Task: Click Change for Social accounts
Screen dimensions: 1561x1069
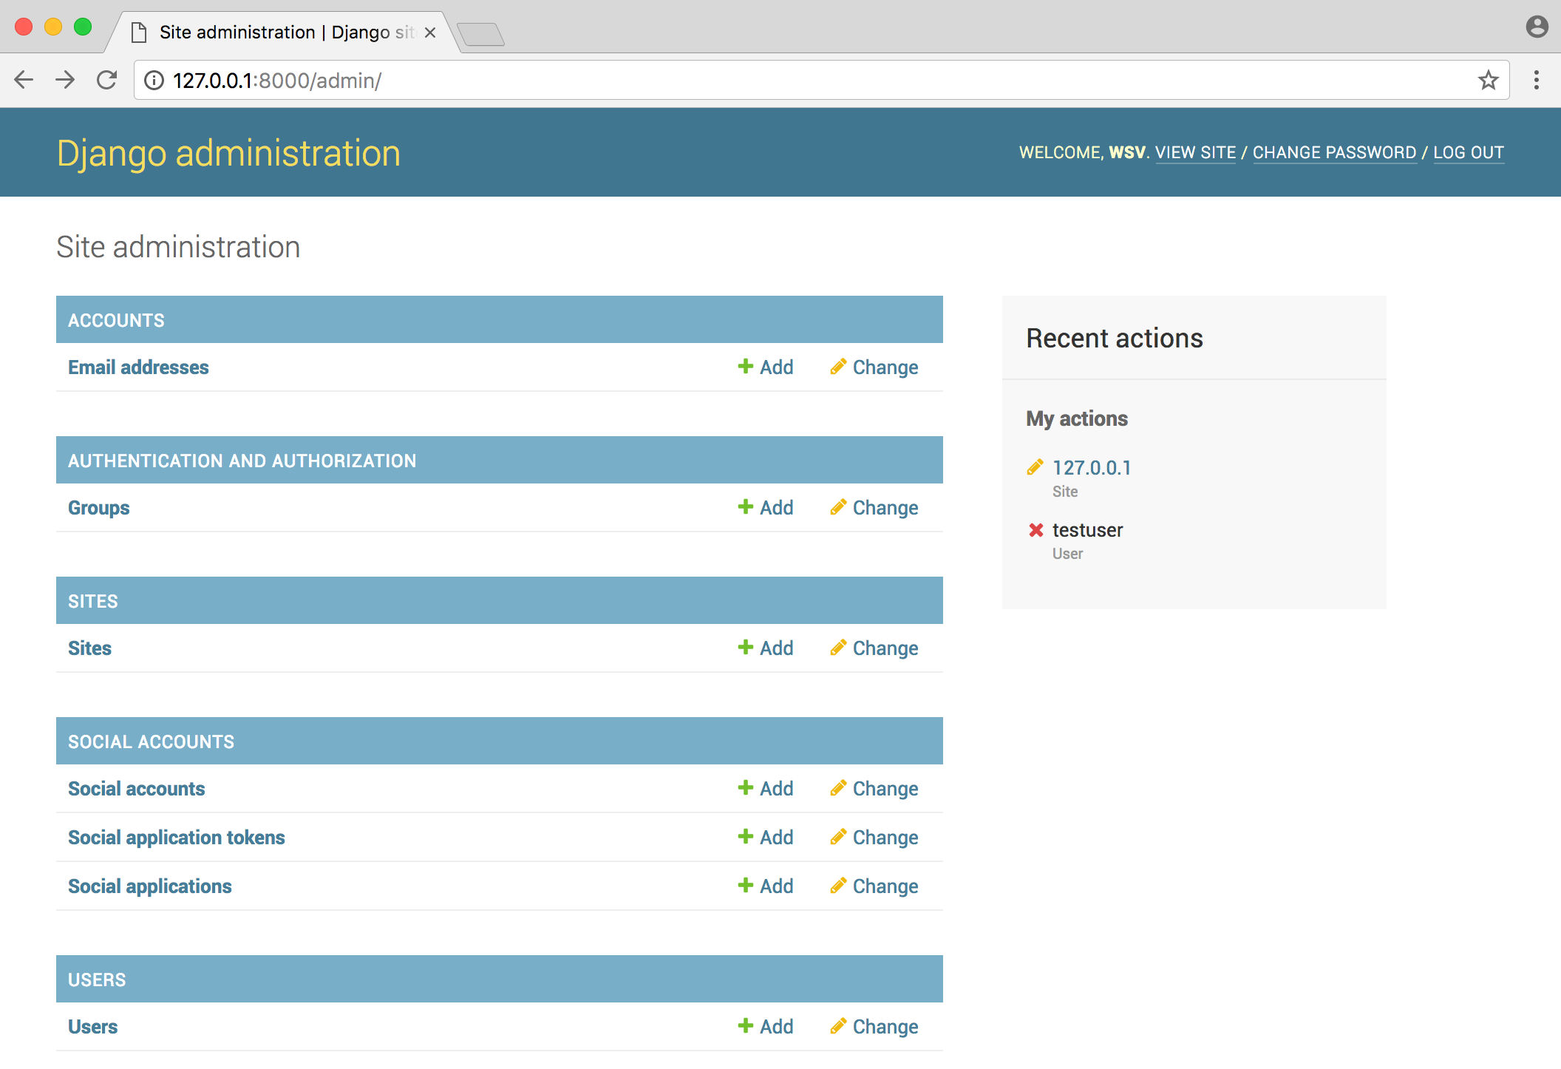Action: [x=874, y=789]
